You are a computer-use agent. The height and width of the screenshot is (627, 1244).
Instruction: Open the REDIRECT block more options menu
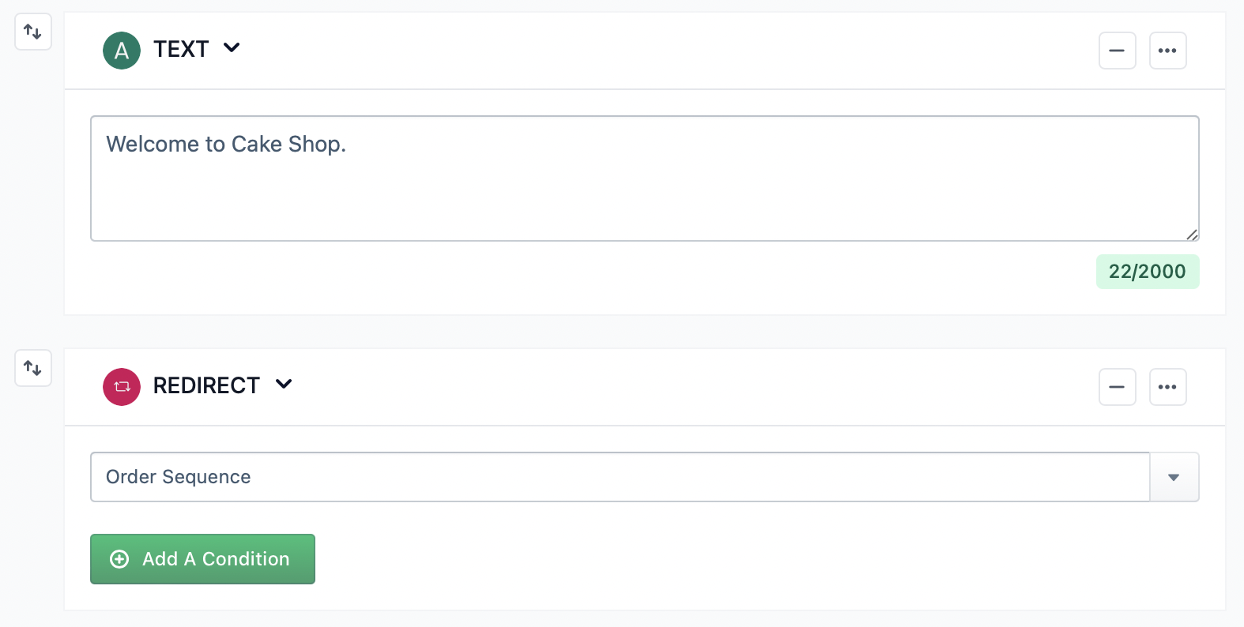(1167, 387)
